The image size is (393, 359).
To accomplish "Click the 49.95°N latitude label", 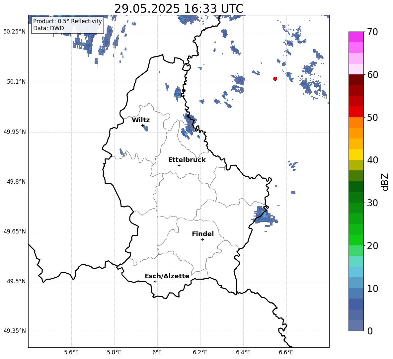I will (15, 132).
